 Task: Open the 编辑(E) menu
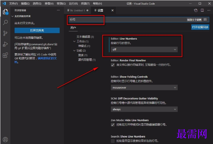(x=25, y=4)
